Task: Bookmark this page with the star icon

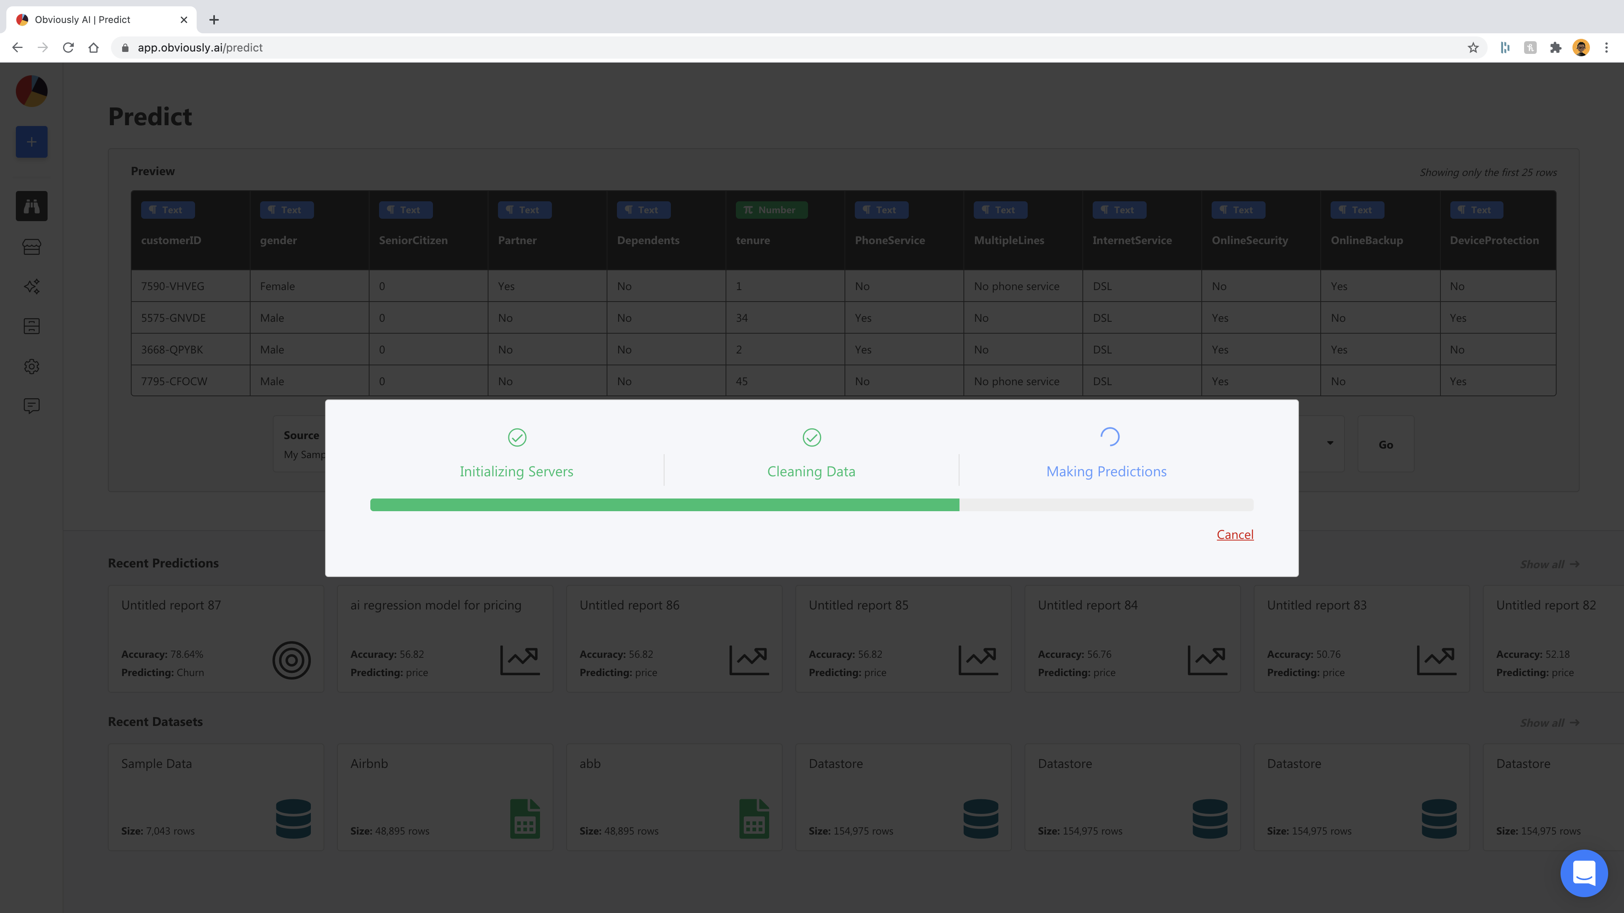Action: 1473,48
